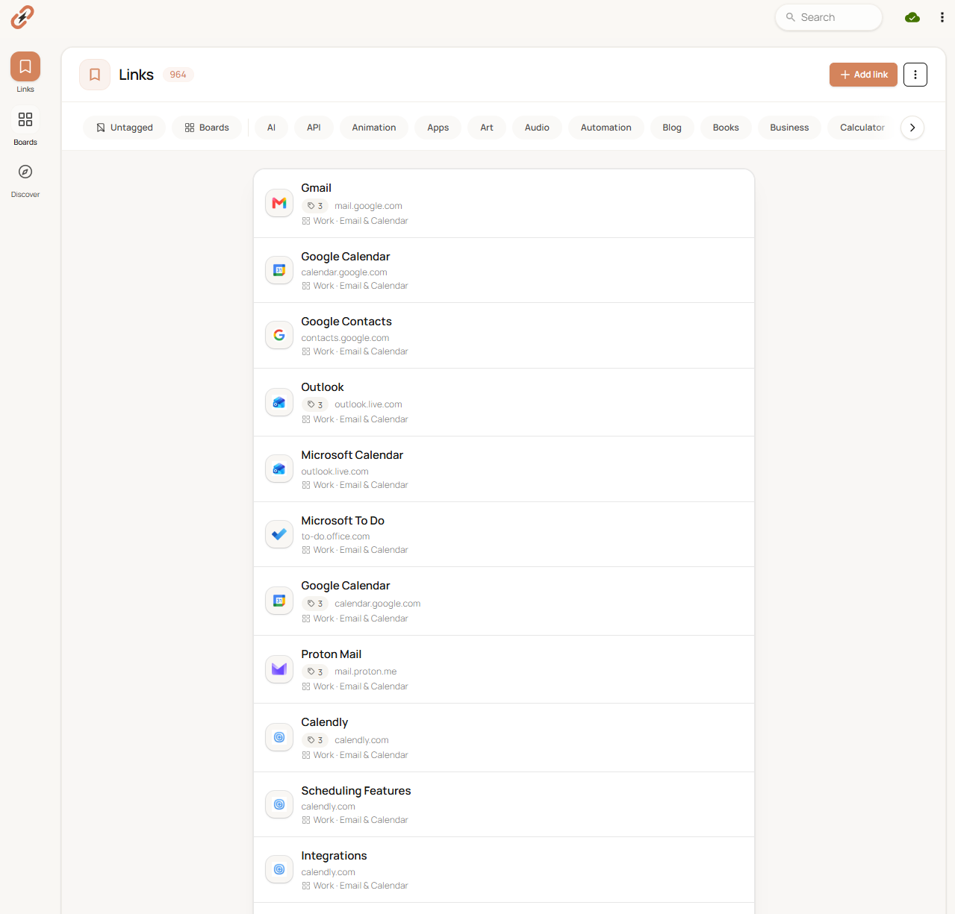Filter links by Apps tag
955x914 pixels.
click(438, 128)
